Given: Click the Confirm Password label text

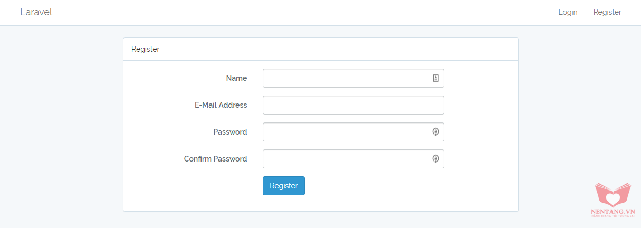Looking at the screenshot, I should tap(215, 159).
